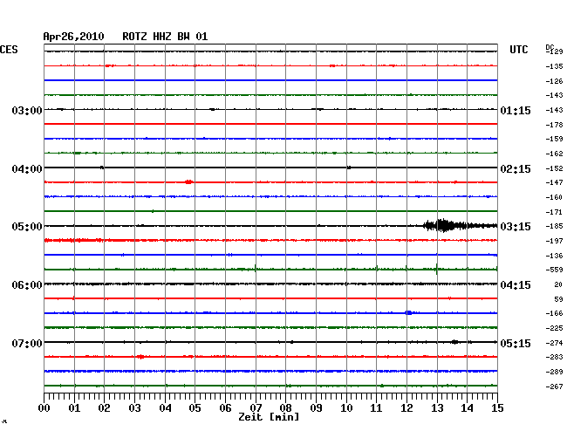Click the 08 minute axis tick label
Screen dimensions: 567x431
285,408
